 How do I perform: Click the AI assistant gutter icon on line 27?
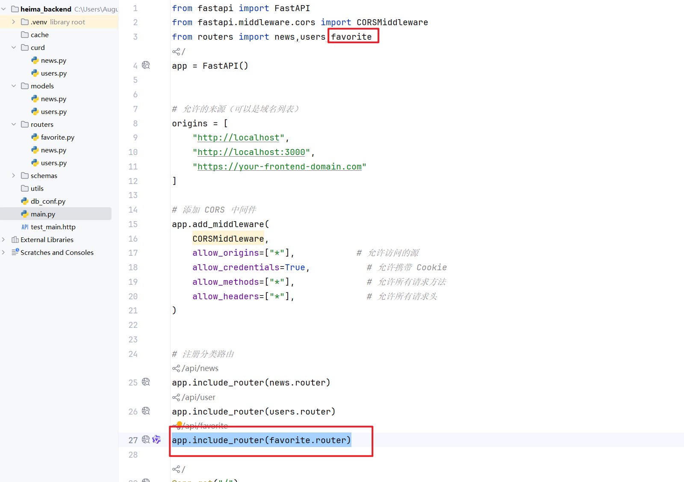click(156, 440)
